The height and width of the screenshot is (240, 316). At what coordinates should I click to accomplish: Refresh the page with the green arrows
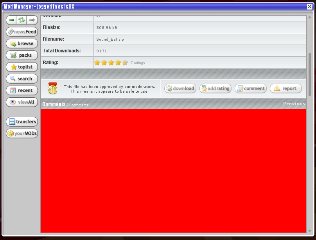pyautogui.click(x=22, y=20)
